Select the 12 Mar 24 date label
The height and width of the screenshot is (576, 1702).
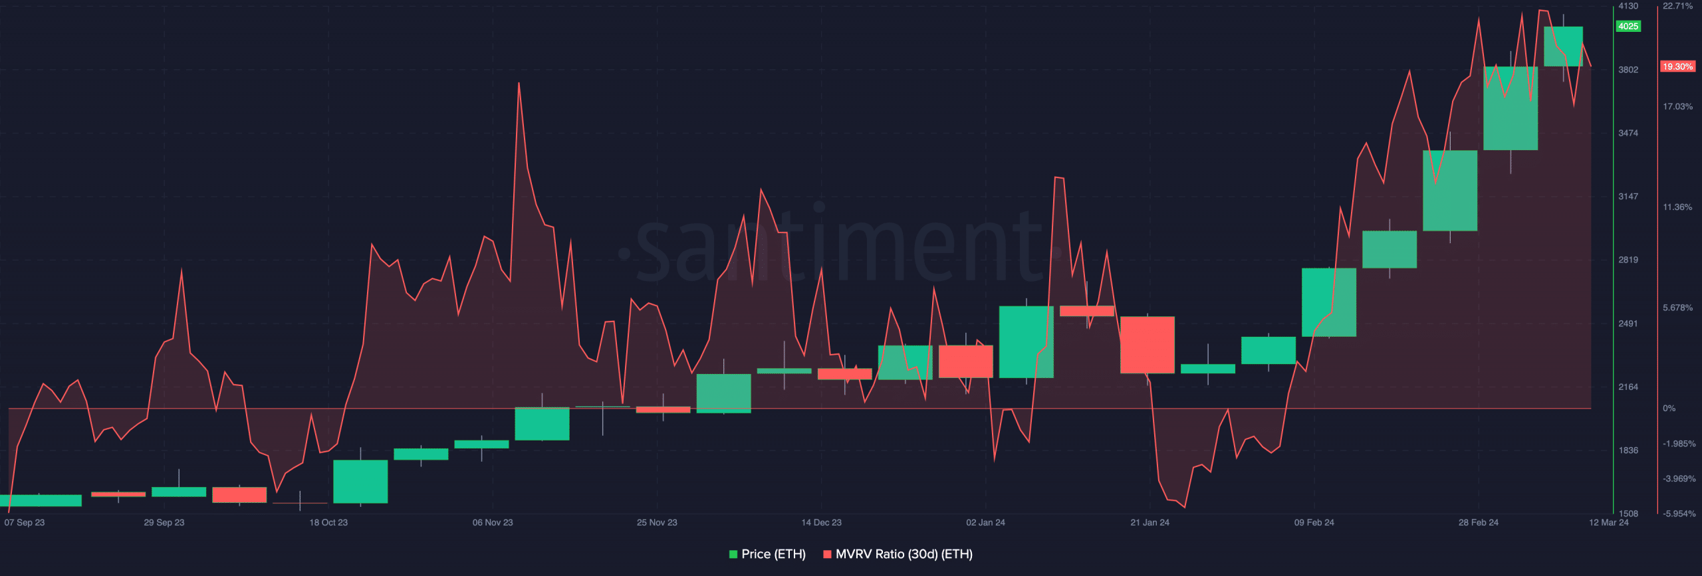[1608, 522]
